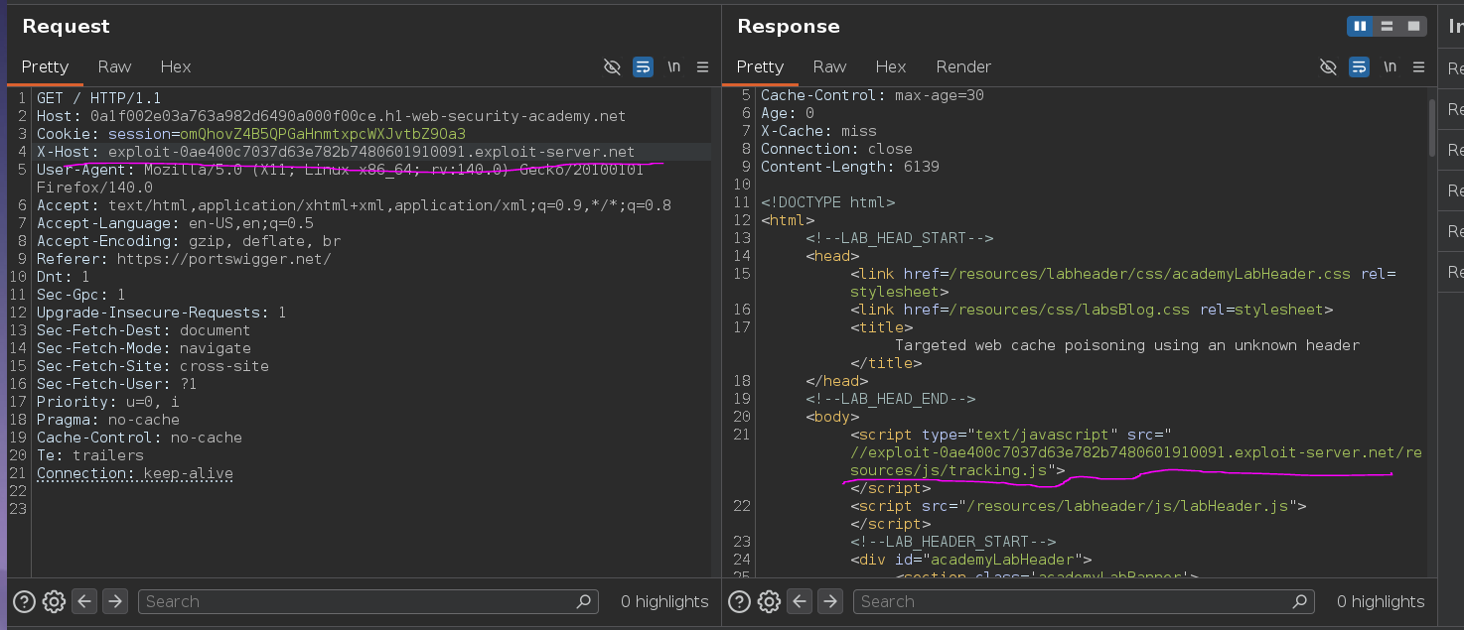Click the tracking.js script src URL
Viewport: 1464px width, 630px height.
click(x=1135, y=461)
